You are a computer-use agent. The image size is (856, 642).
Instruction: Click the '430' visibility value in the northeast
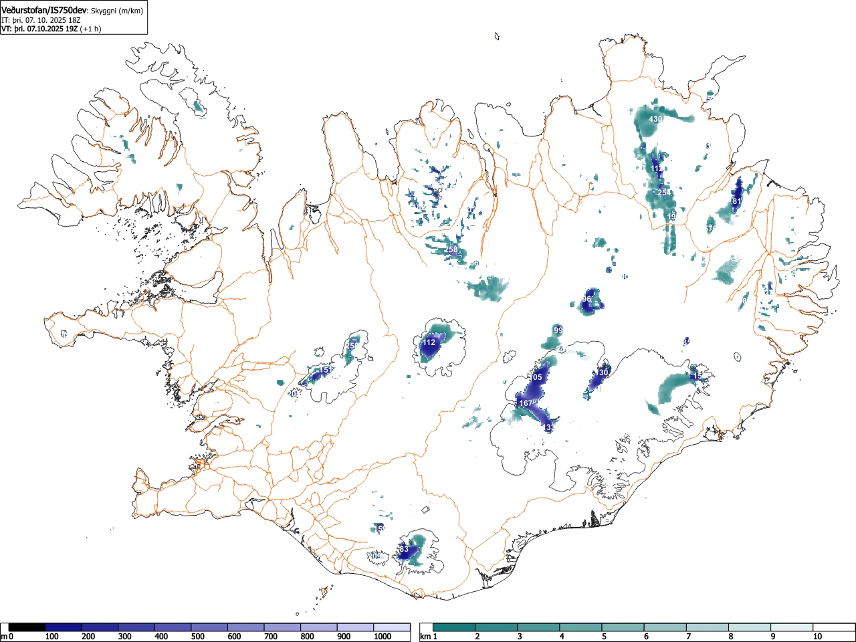click(x=655, y=119)
